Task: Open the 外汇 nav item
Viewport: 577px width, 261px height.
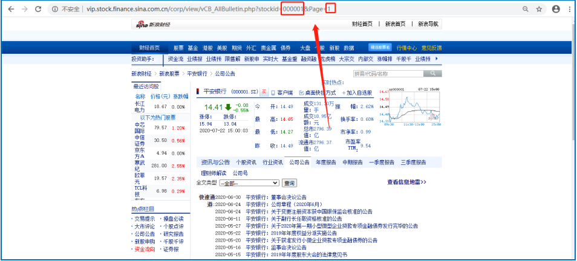Action: coord(252,48)
